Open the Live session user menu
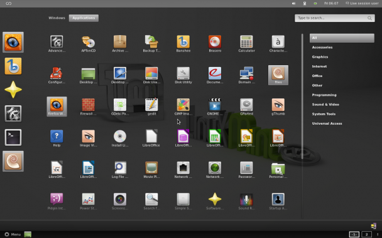The height and width of the screenshot is (238, 382). [x=362, y=3]
